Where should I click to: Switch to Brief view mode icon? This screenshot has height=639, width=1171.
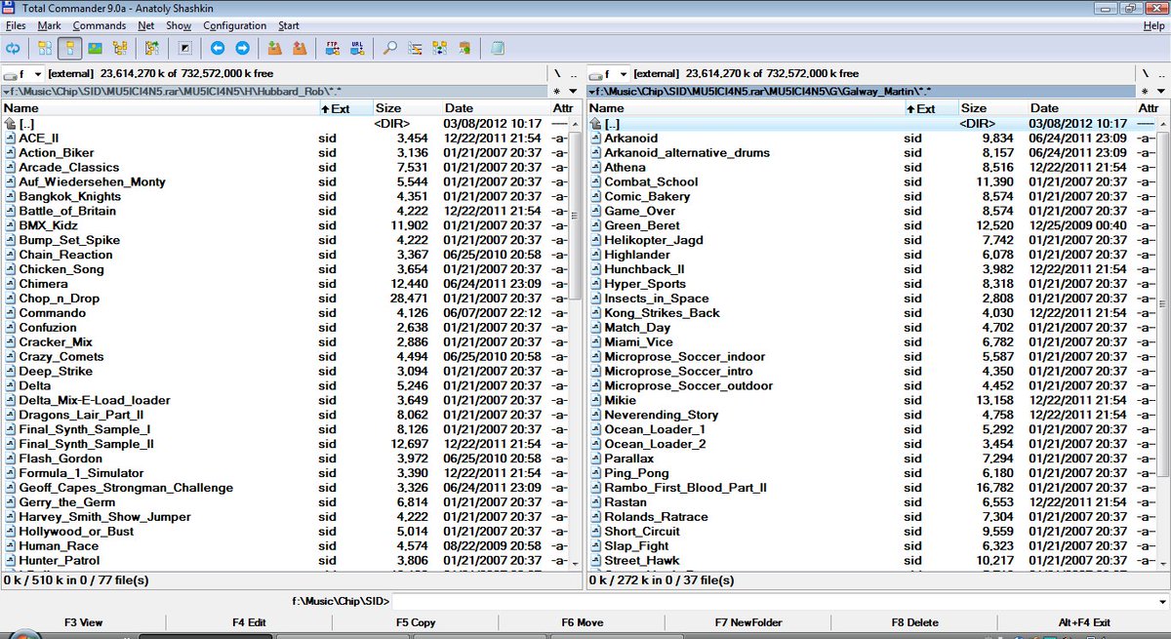(x=45, y=48)
